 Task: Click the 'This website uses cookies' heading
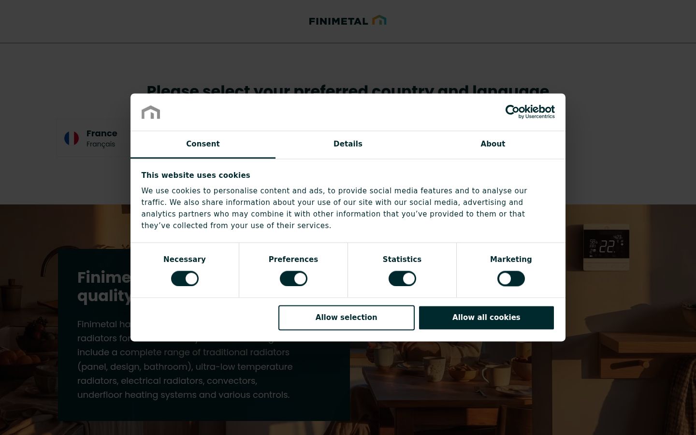click(x=196, y=175)
